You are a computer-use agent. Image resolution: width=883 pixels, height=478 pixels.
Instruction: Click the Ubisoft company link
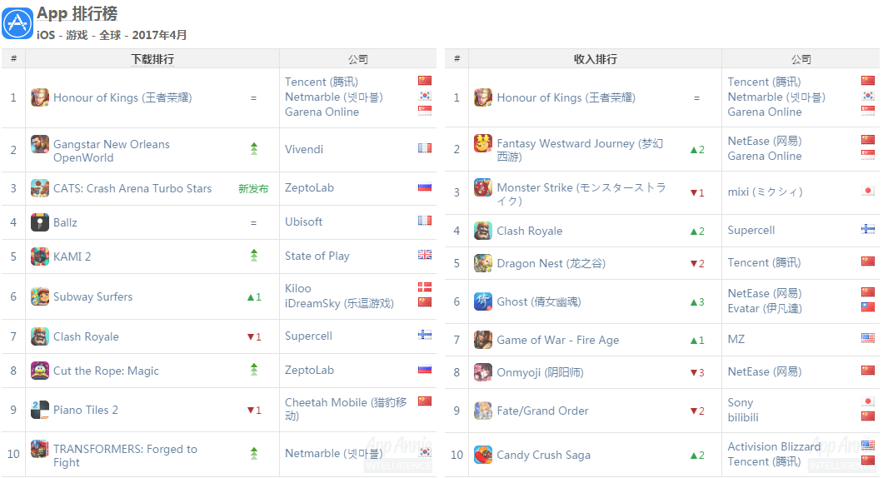pyautogui.click(x=303, y=222)
